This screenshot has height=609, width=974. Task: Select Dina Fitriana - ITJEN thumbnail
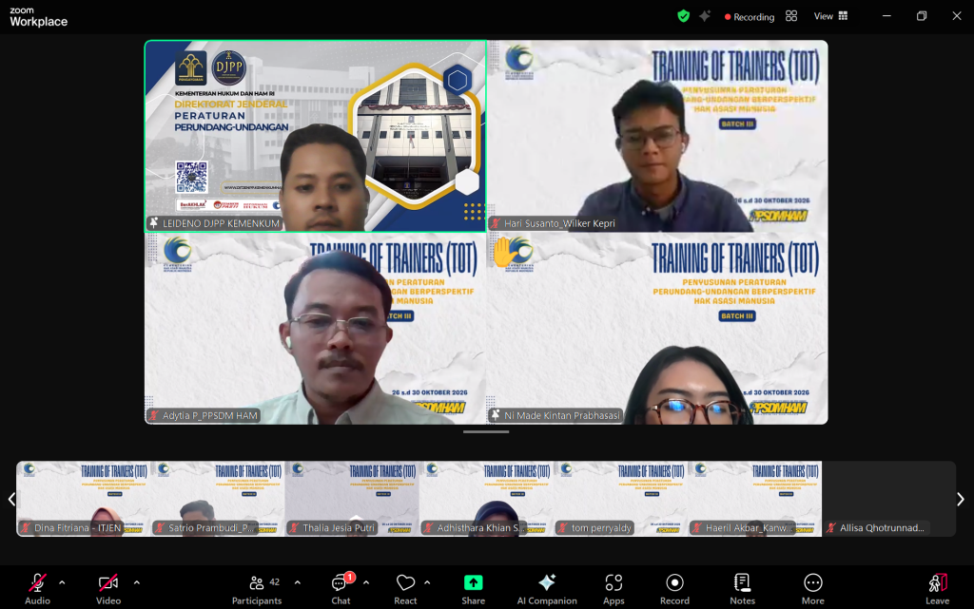[84, 499]
